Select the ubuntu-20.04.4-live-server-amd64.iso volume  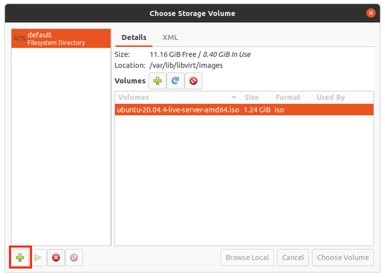pyautogui.click(x=178, y=110)
